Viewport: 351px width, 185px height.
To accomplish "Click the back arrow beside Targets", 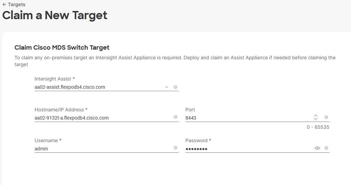I will (4, 4).
